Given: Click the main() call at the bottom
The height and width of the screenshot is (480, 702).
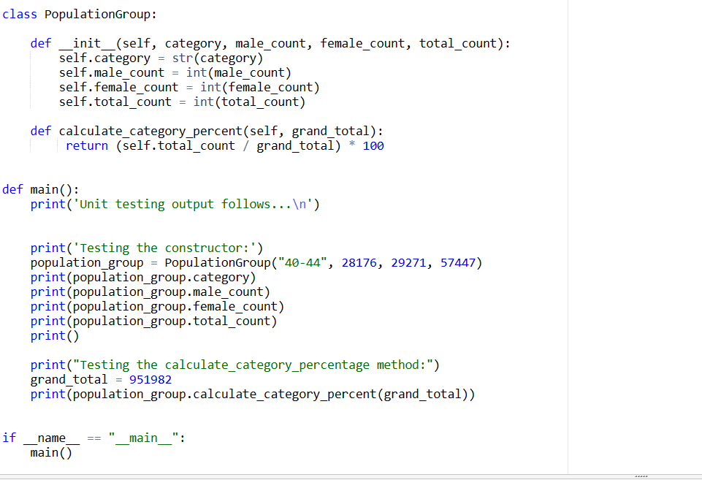Looking at the screenshot, I should (50, 452).
